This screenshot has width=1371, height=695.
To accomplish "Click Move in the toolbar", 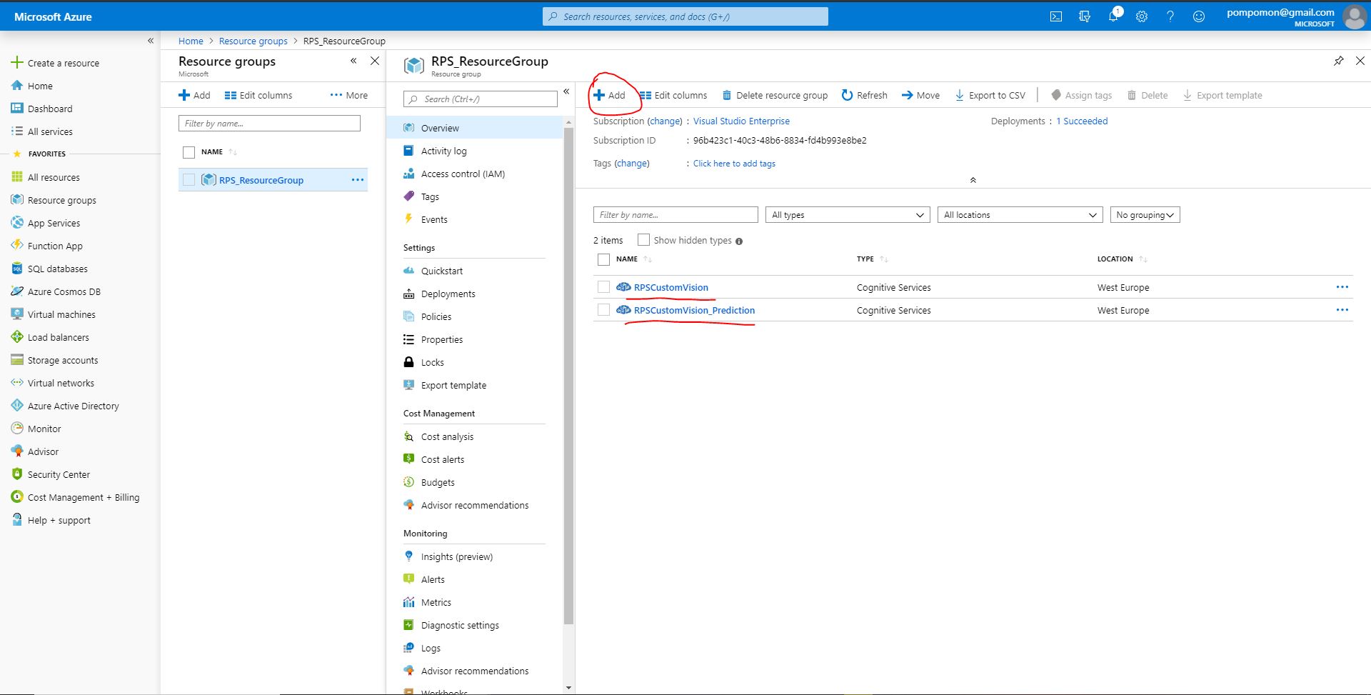I will point(920,95).
